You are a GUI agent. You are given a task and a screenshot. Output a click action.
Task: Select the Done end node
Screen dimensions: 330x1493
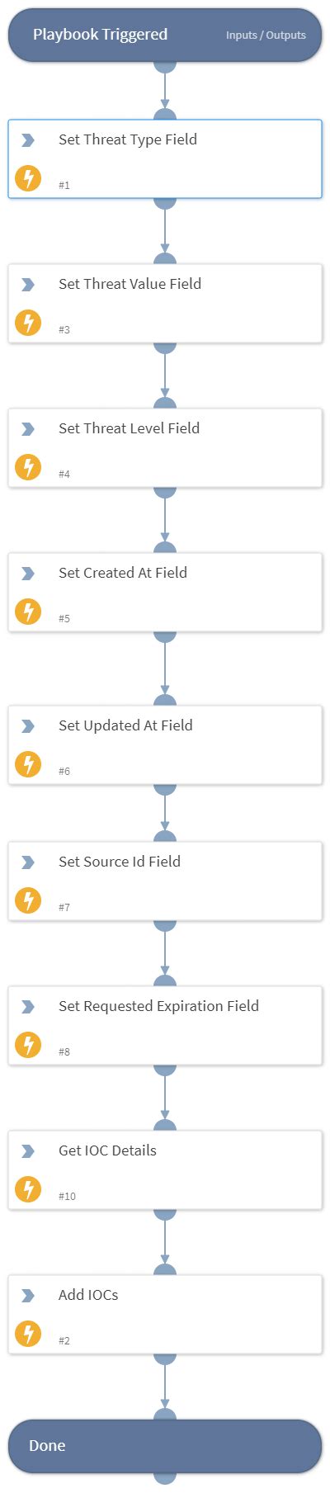click(x=165, y=1445)
